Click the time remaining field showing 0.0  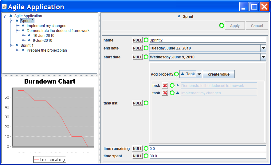[207, 148]
